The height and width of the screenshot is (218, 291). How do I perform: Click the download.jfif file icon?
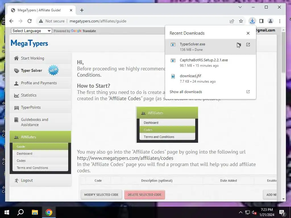click(173, 76)
